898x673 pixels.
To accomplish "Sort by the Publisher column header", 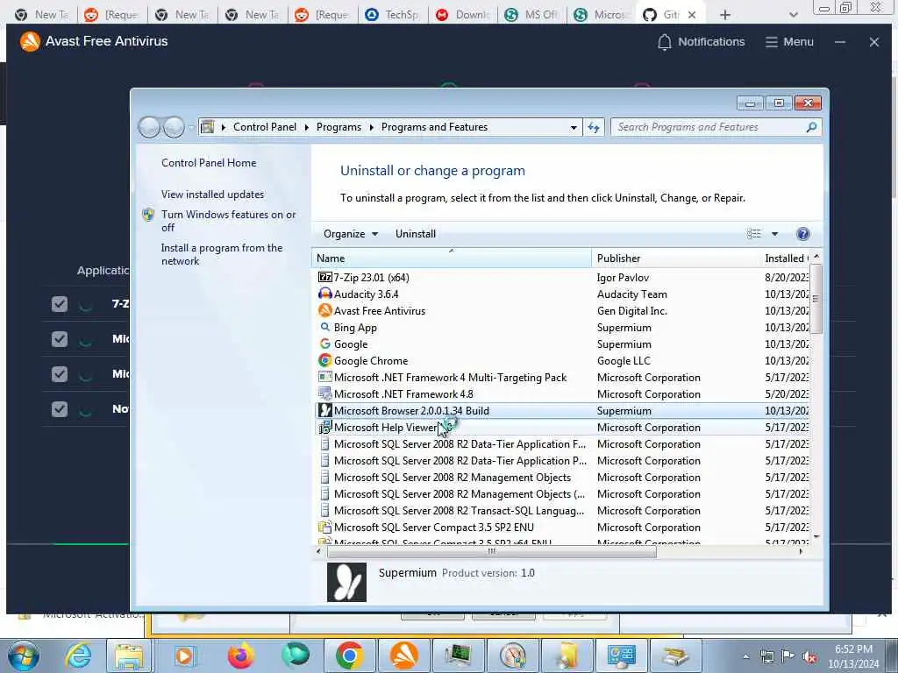I will click(675, 259).
